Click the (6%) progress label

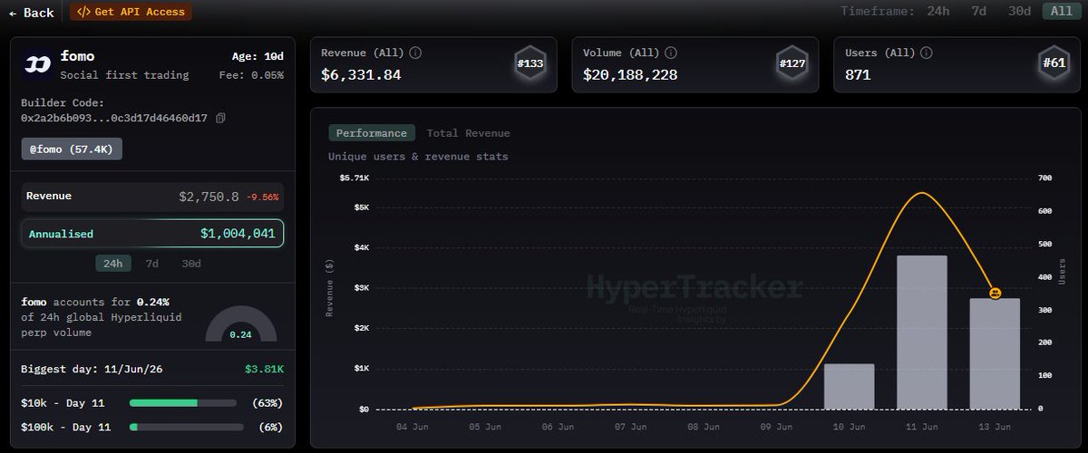(271, 427)
